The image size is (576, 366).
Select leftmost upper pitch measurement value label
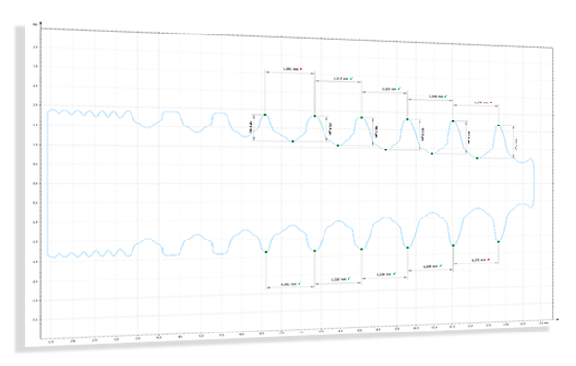291,69
